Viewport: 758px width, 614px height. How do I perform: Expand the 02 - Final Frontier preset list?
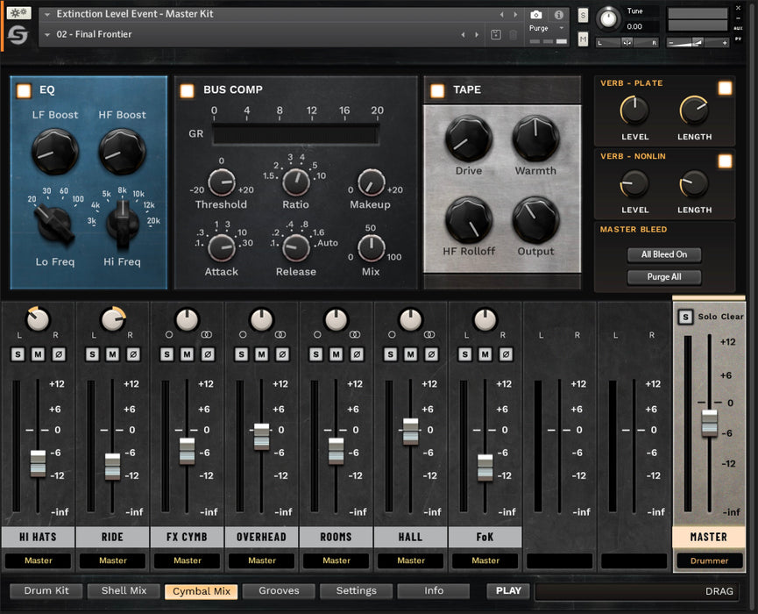point(47,35)
